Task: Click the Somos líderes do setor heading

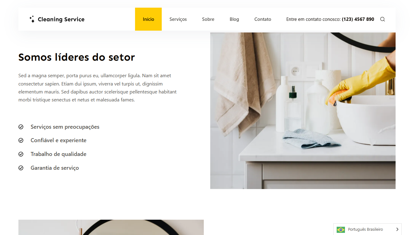Action: click(x=77, y=57)
